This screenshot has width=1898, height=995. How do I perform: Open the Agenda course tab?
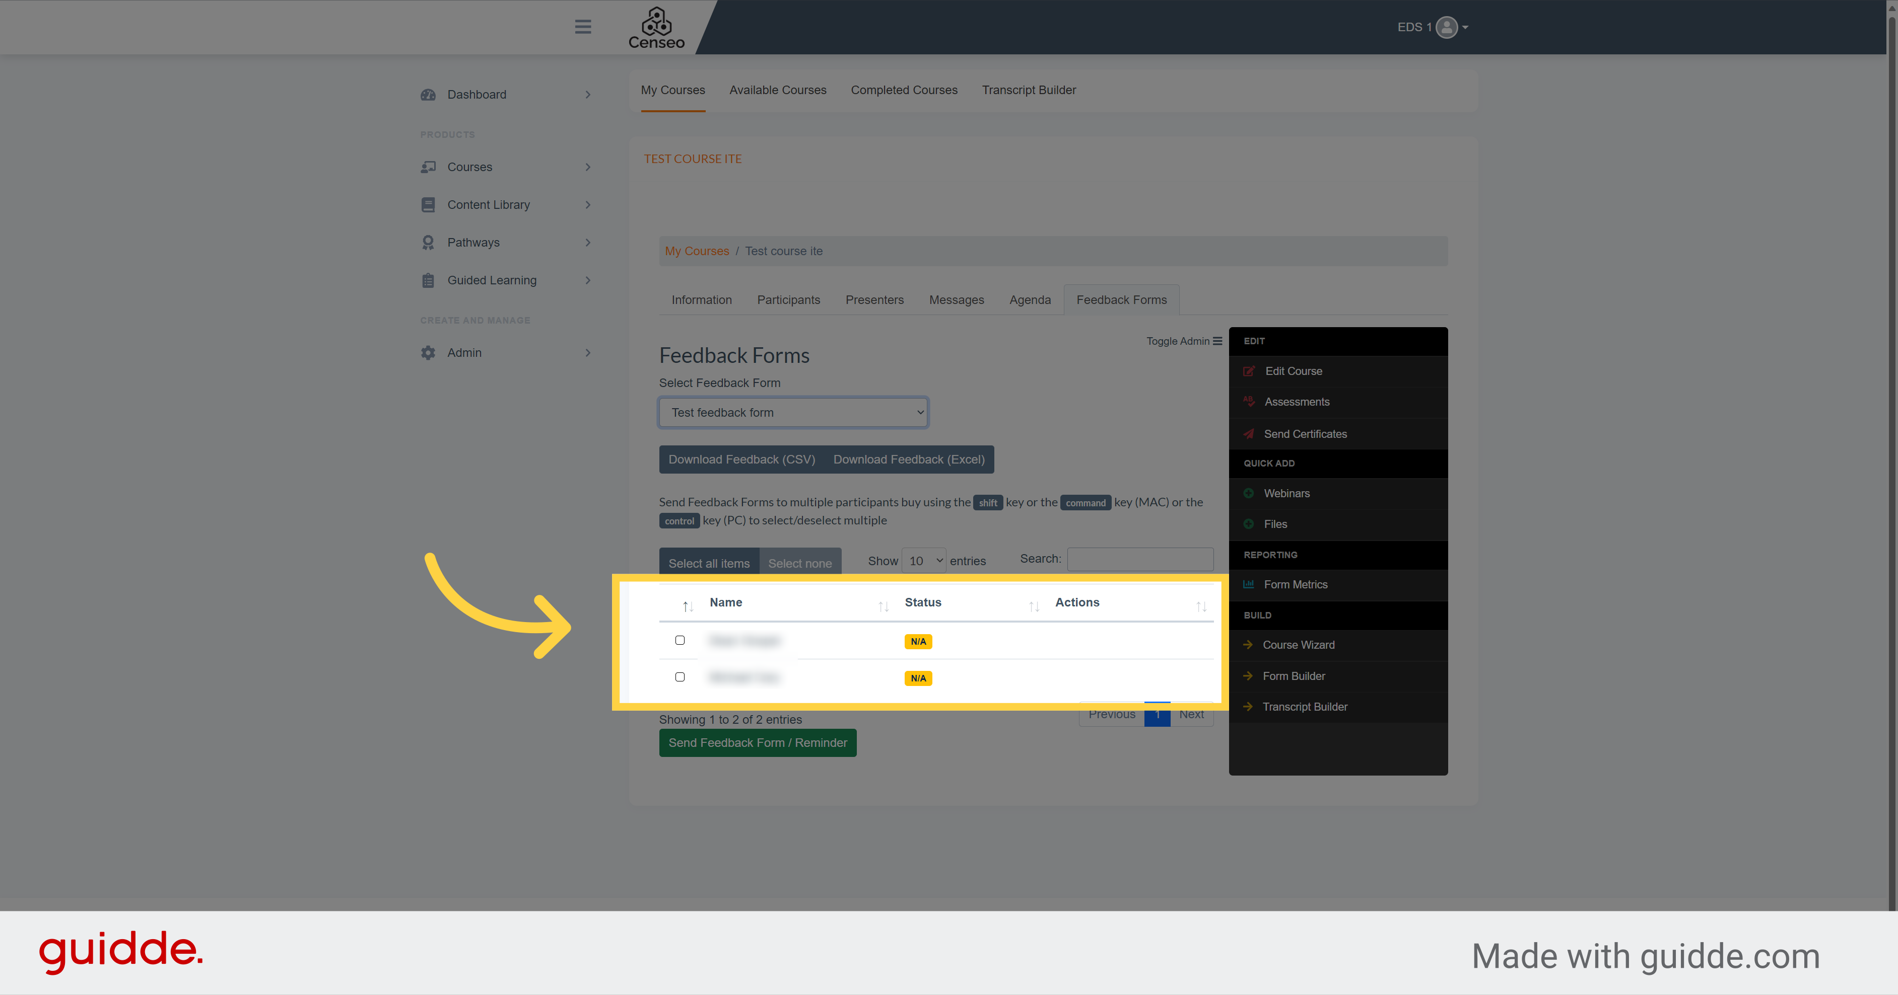1030,300
